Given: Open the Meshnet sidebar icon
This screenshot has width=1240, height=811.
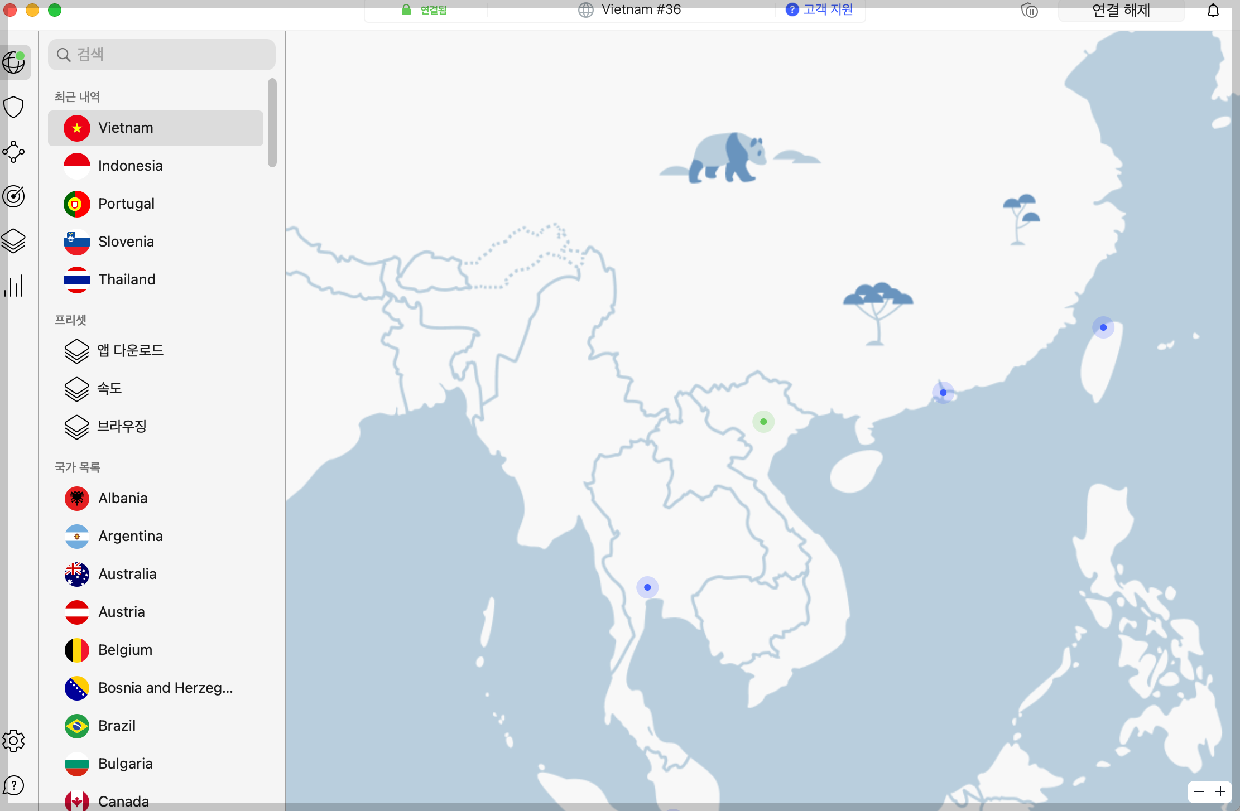Looking at the screenshot, I should pyautogui.click(x=13, y=152).
